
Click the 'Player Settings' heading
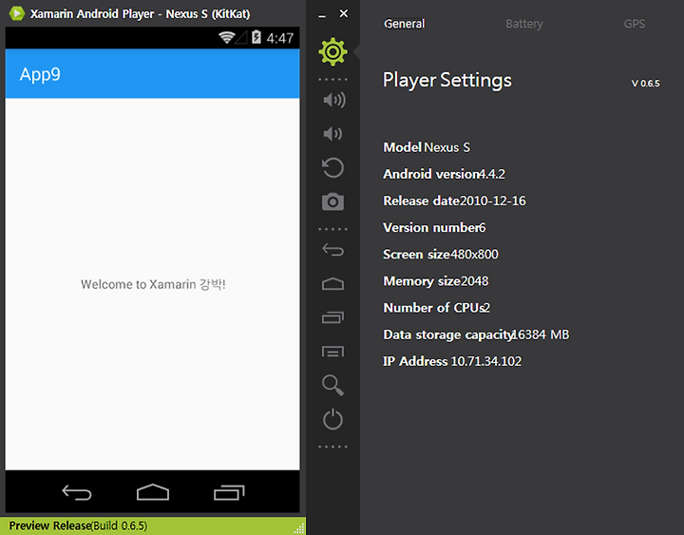tap(447, 80)
